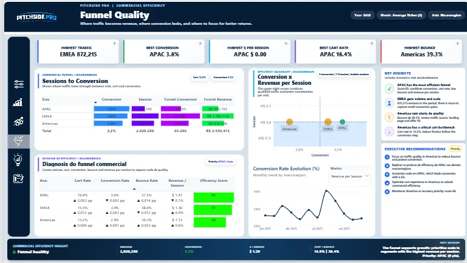Click the Pitchside Pro logo

(x=36, y=18)
